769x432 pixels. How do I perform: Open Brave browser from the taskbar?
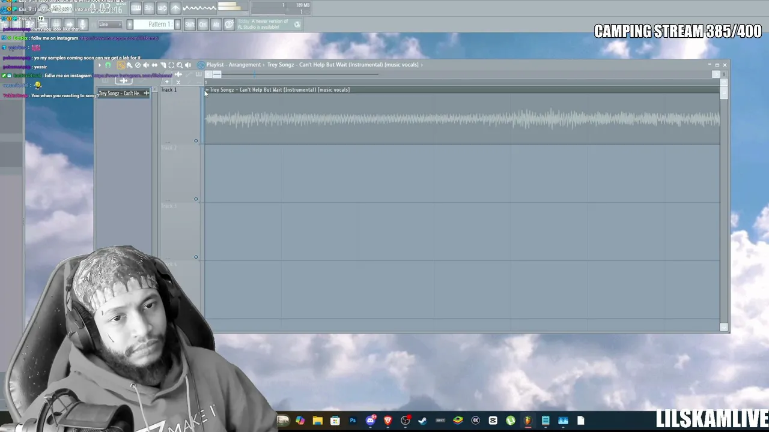coord(388,421)
